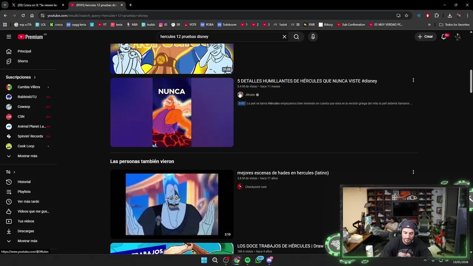This screenshot has width=473, height=266.
Task: Clear the search box with the X
Action: pyautogui.click(x=285, y=37)
